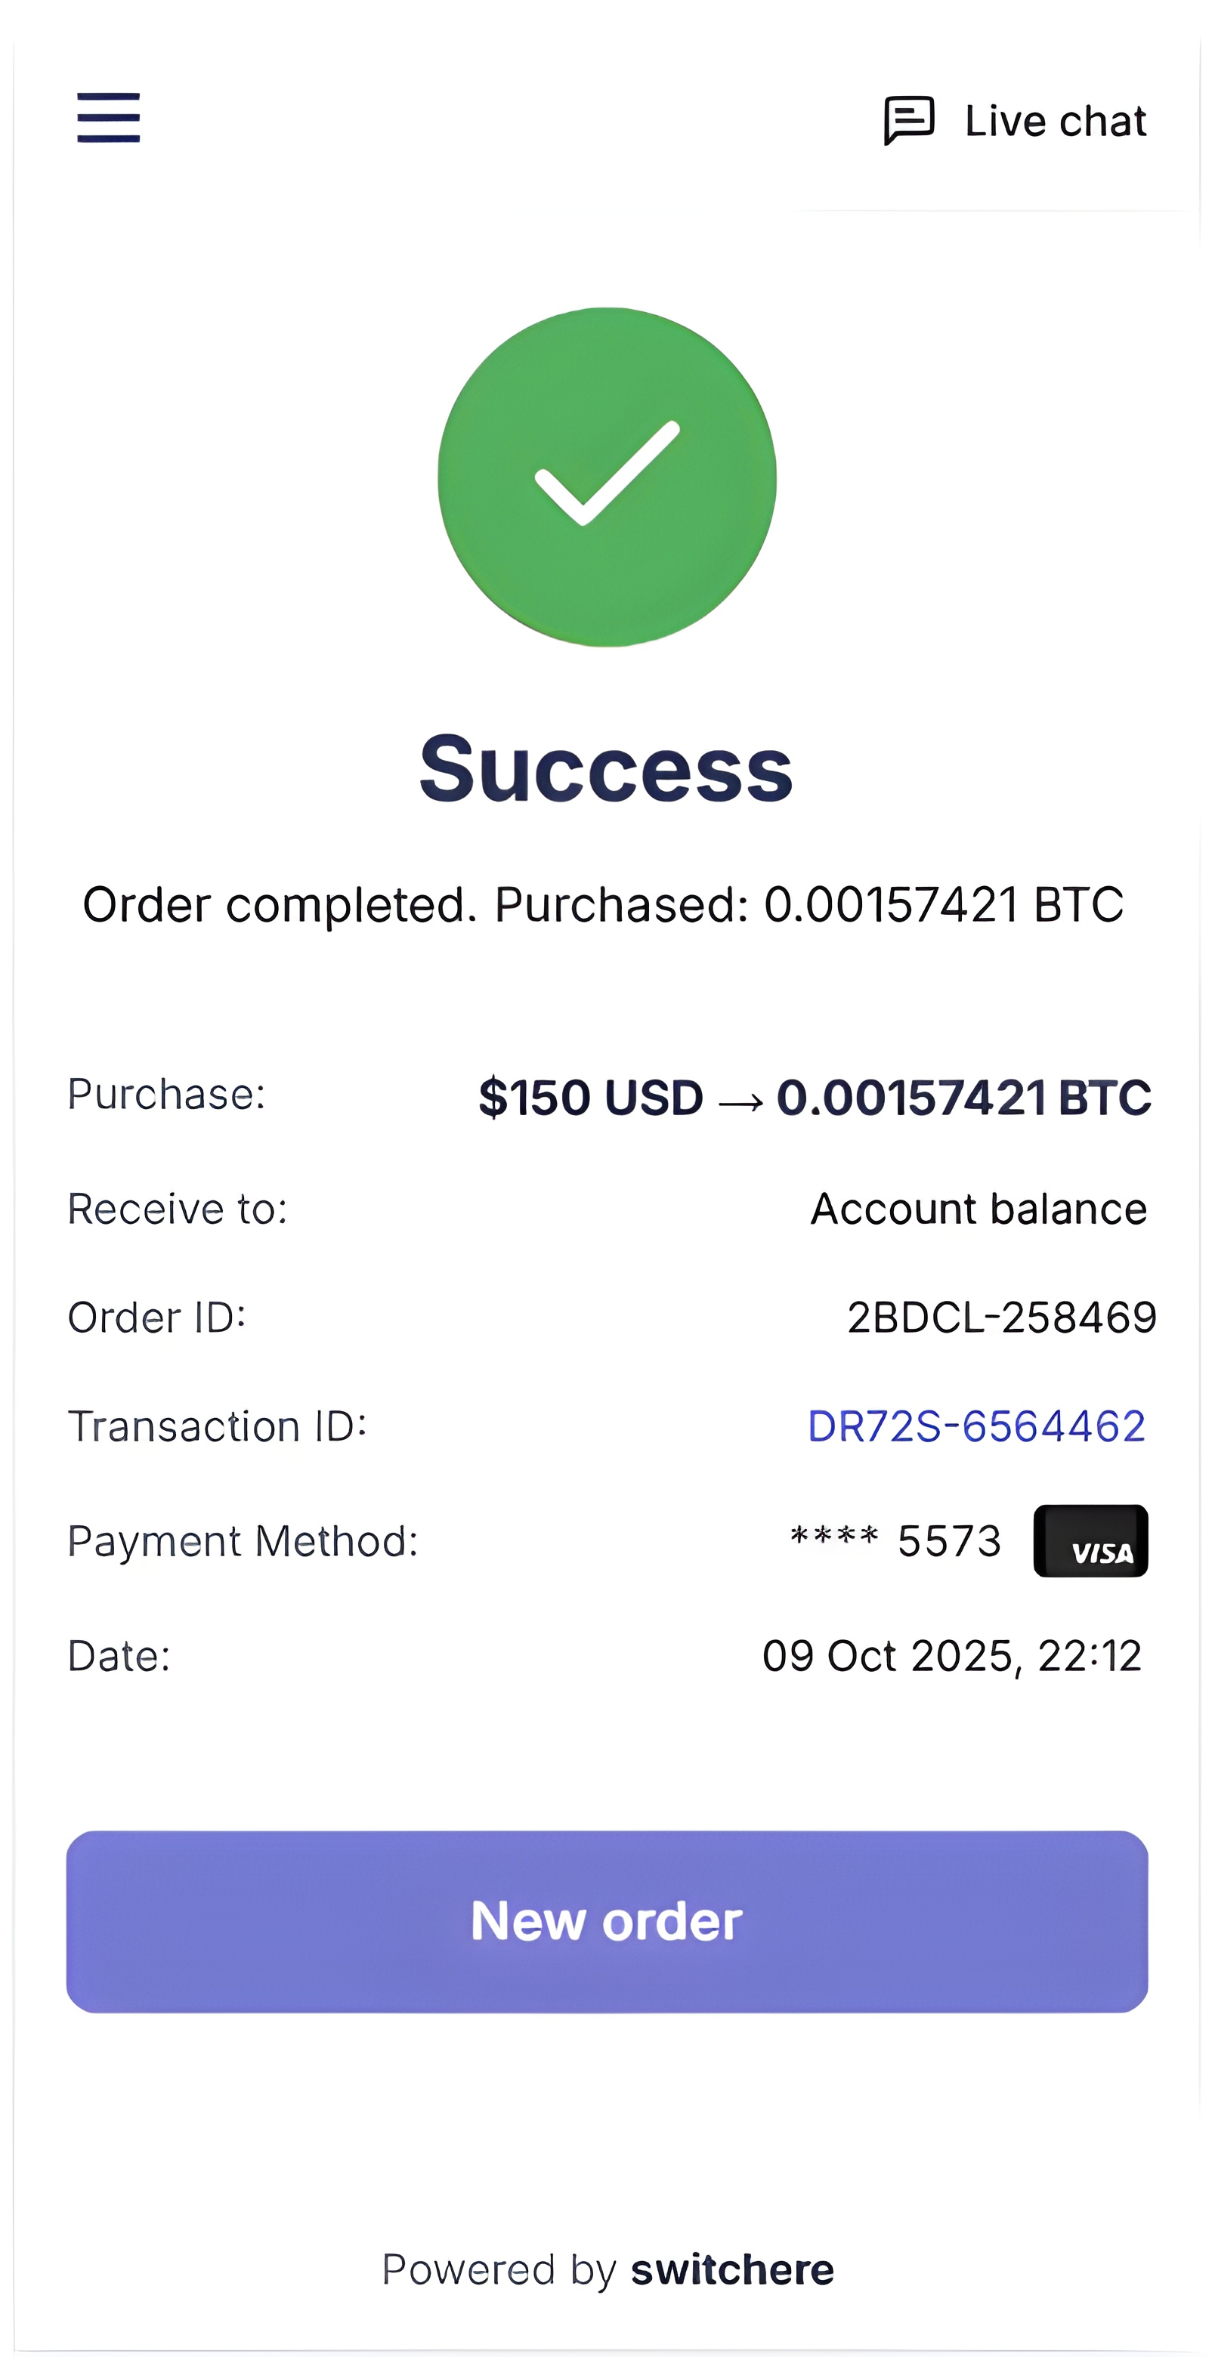Open transaction ID DR72S-6564462 link
Image resolution: width=1215 pixels, height=2357 pixels.
976,1426
